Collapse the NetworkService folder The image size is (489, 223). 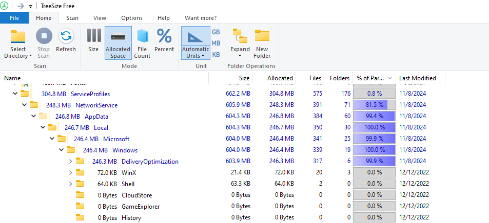[x=24, y=105]
